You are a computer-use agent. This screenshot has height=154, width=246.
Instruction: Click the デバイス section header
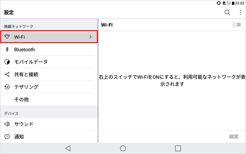[x=11, y=113]
